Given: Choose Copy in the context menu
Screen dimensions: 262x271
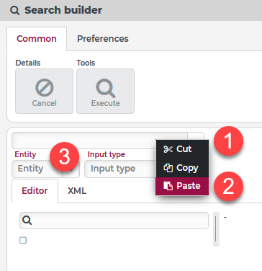Looking at the screenshot, I should click(x=182, y=168).
